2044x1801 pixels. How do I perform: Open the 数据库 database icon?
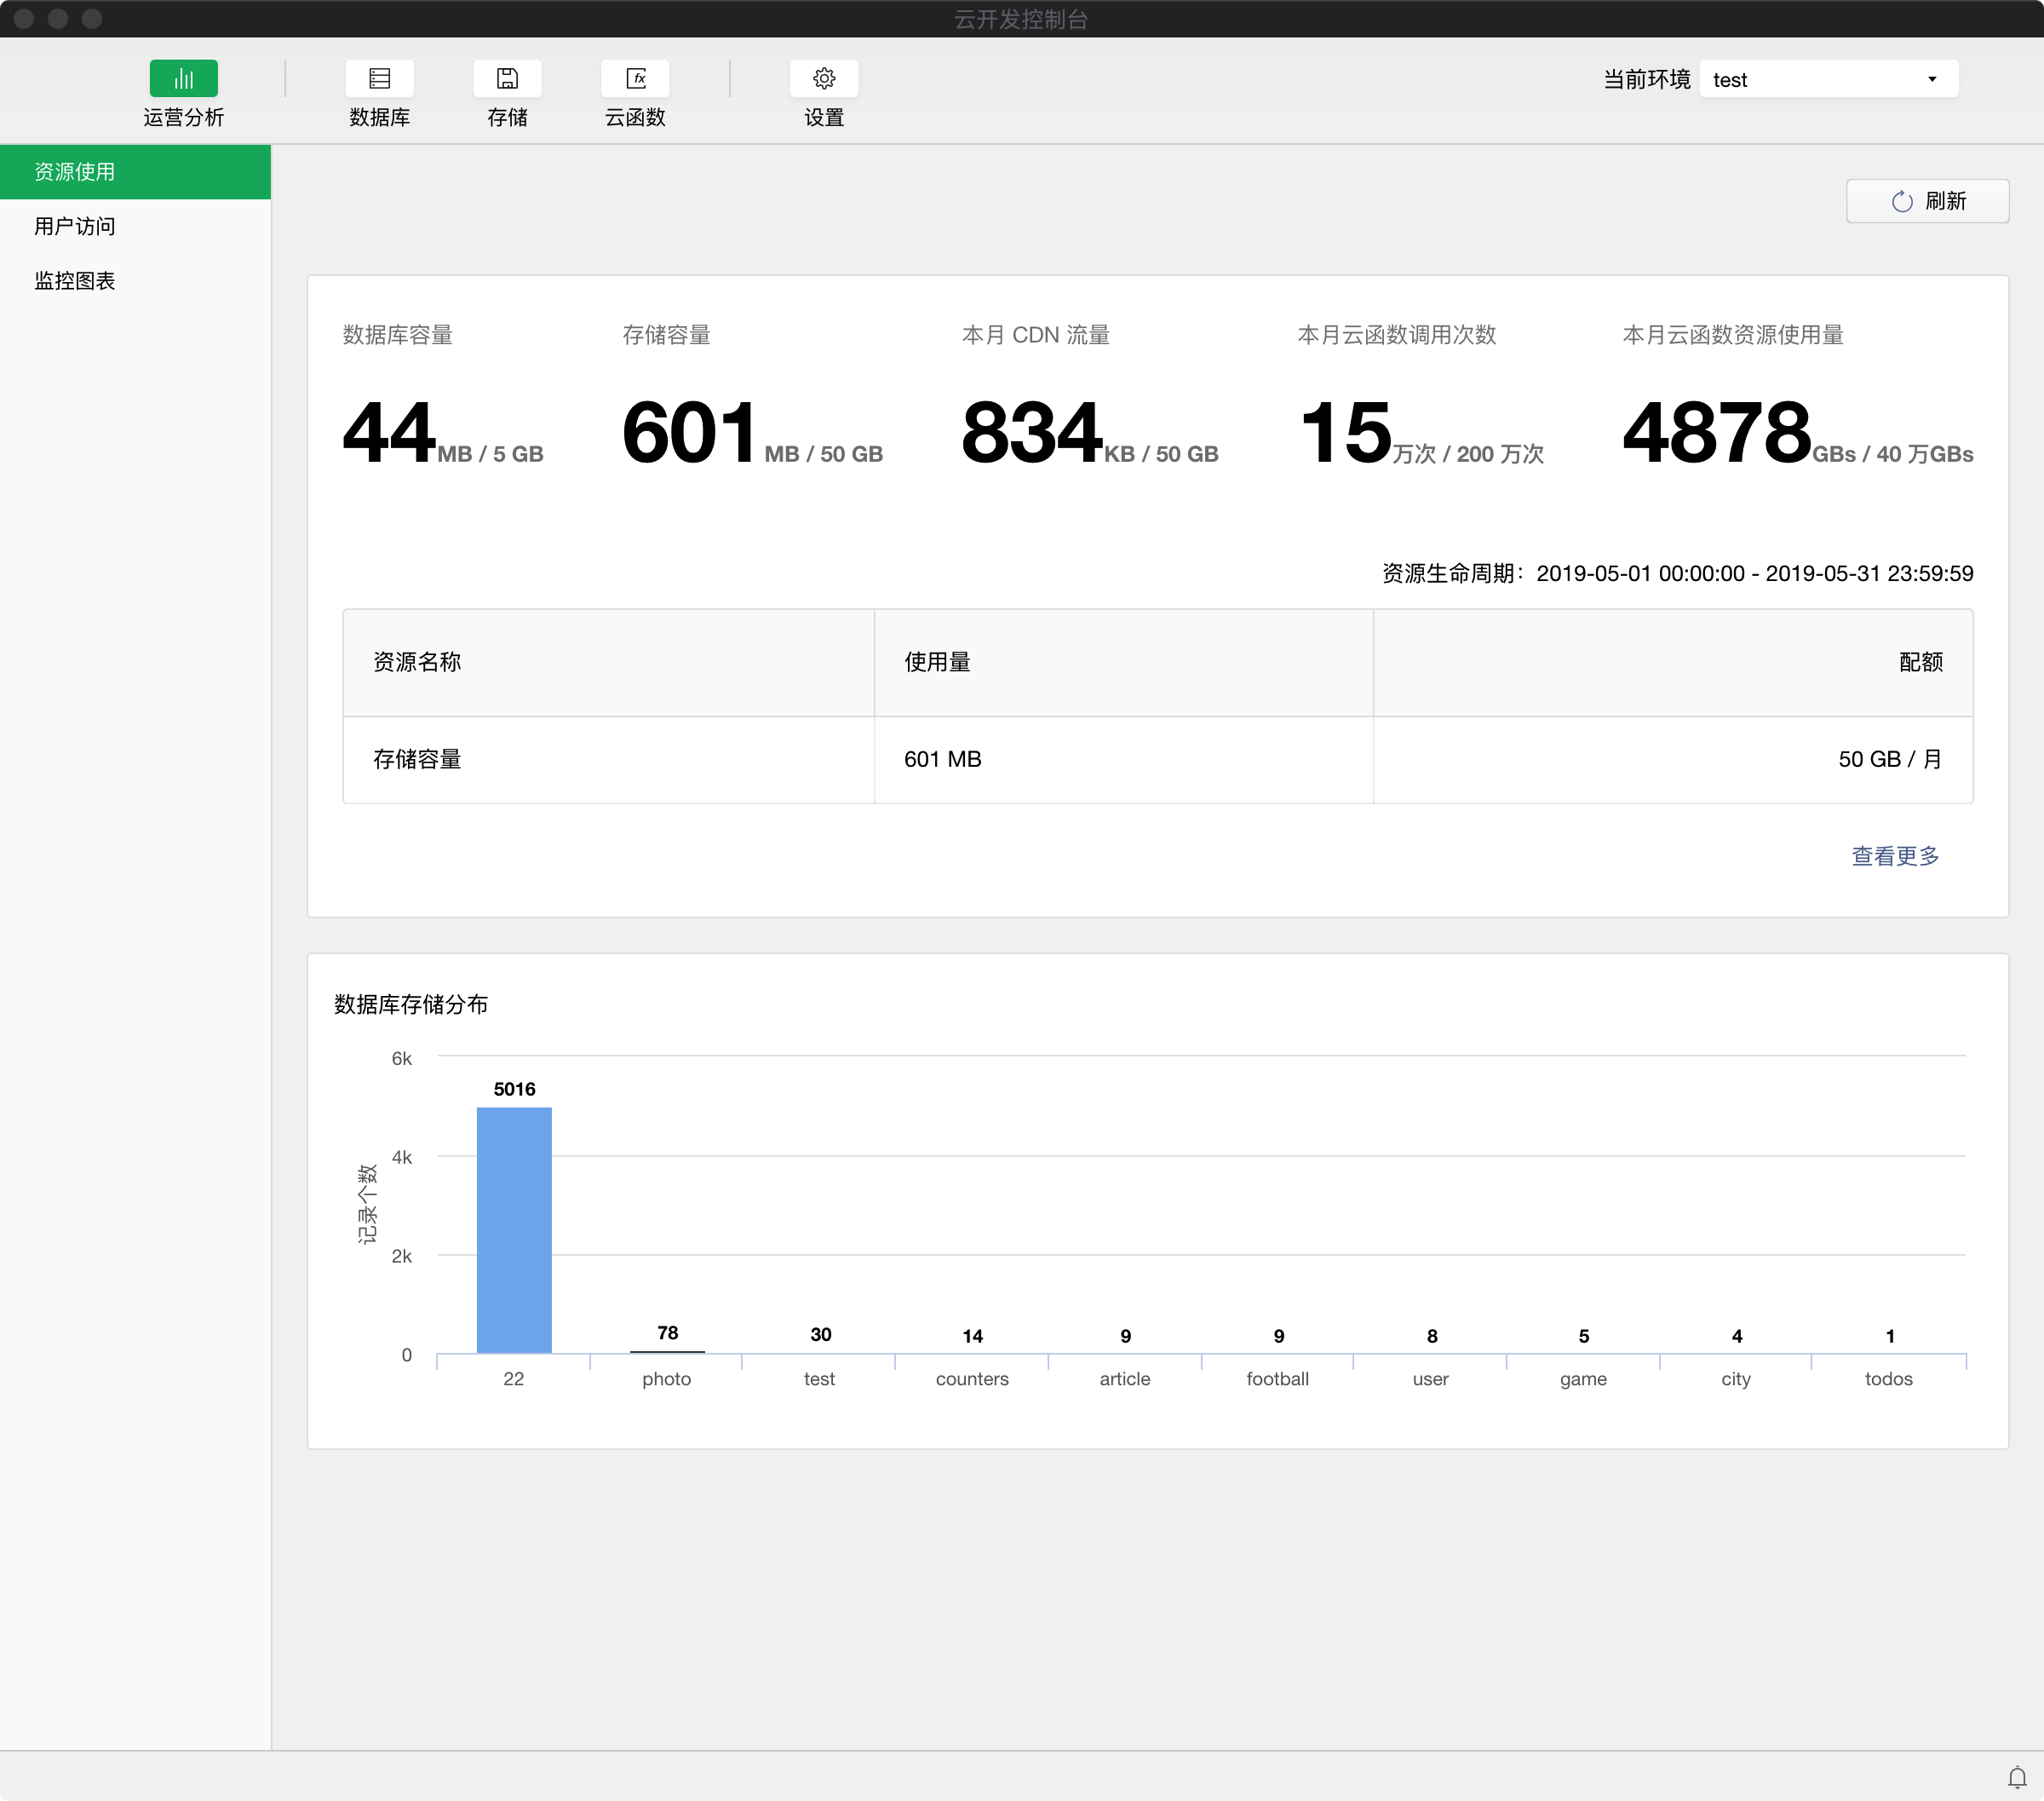coord(379,78)
